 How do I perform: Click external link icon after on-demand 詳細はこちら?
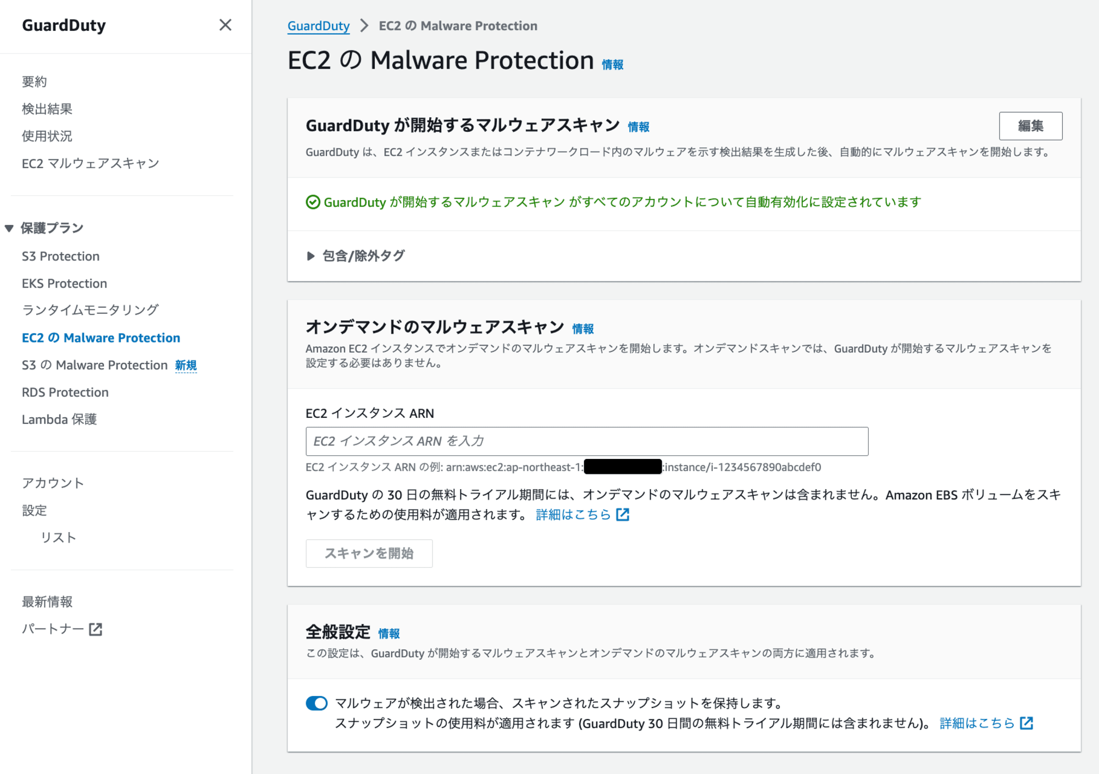[623, 515]
